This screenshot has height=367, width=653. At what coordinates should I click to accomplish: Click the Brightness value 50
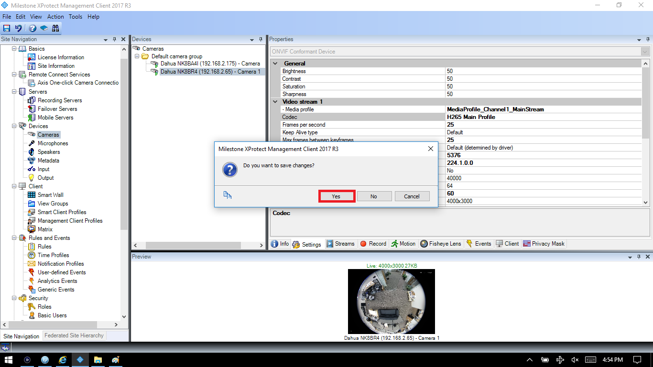pos(450,71)
